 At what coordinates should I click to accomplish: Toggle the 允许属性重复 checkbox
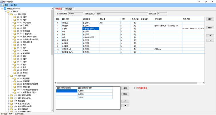135,88
